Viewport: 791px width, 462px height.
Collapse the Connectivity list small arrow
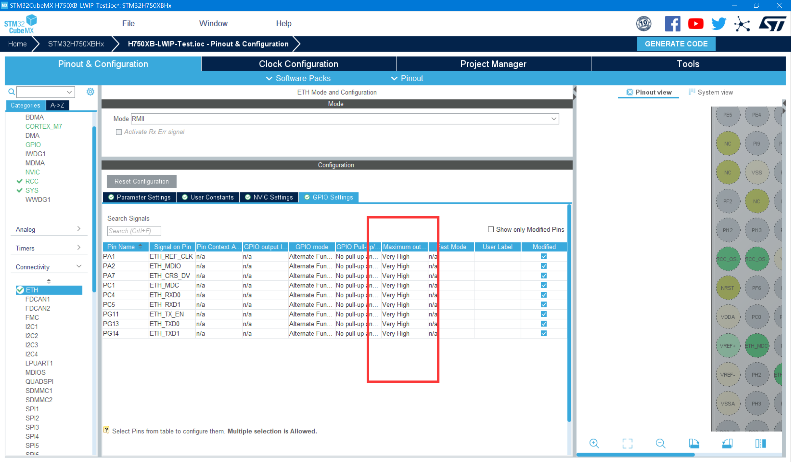tap(49, 281)
